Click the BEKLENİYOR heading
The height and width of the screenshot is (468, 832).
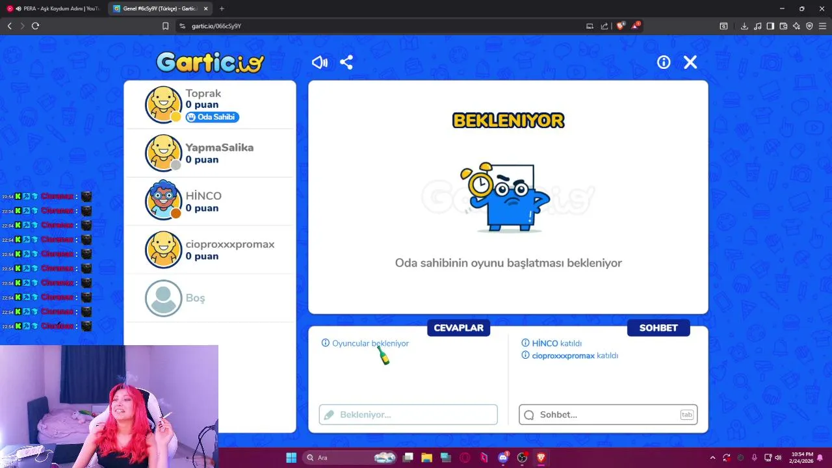click(x=508, y=121)
